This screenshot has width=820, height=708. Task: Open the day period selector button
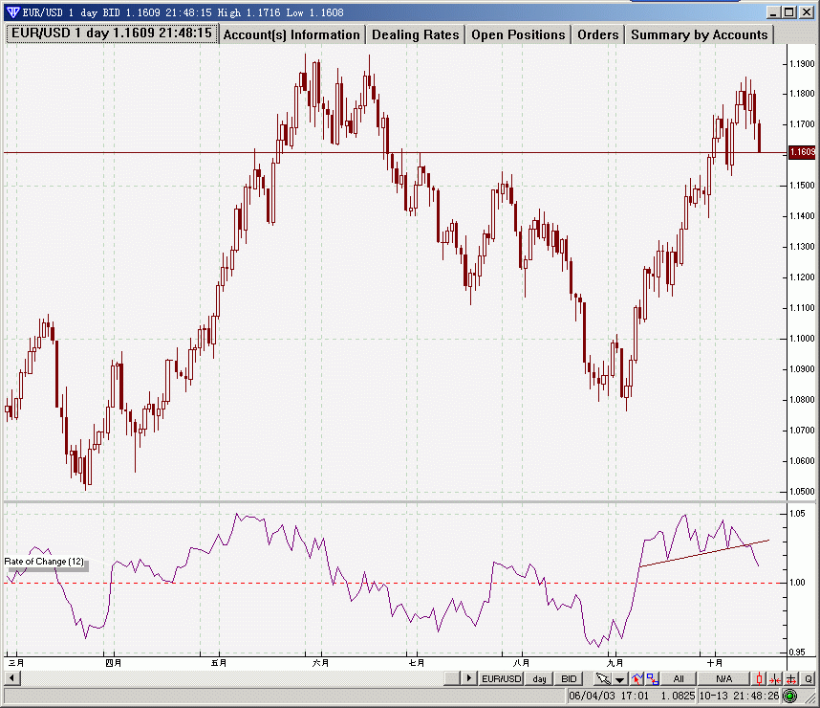(x=539, y=678)
